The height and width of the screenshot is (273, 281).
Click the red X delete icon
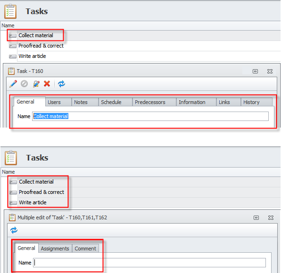[47, 83]
